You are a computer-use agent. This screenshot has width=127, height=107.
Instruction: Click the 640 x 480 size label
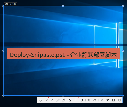point(10,4)
